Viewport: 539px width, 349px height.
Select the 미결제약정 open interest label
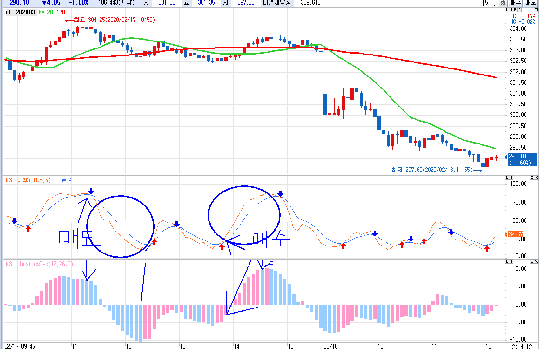coord(277,3)
